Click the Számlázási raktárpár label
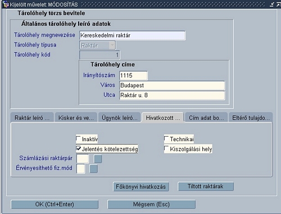The image size is (281, 214). point(46,158)
